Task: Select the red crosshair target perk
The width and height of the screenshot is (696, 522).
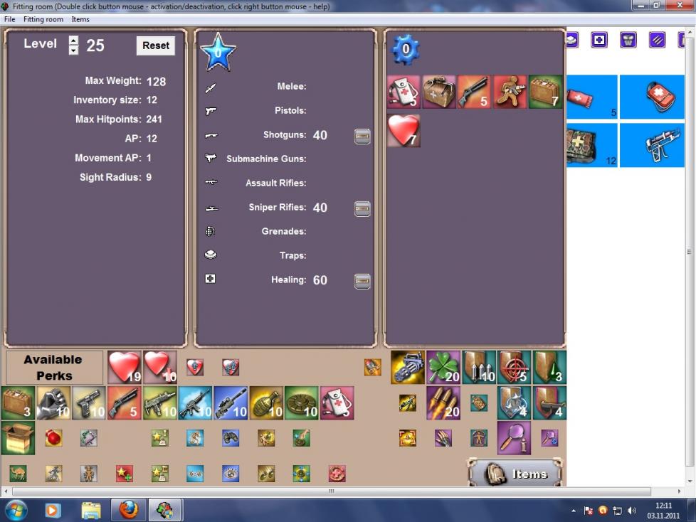Action: pos(514,368)
